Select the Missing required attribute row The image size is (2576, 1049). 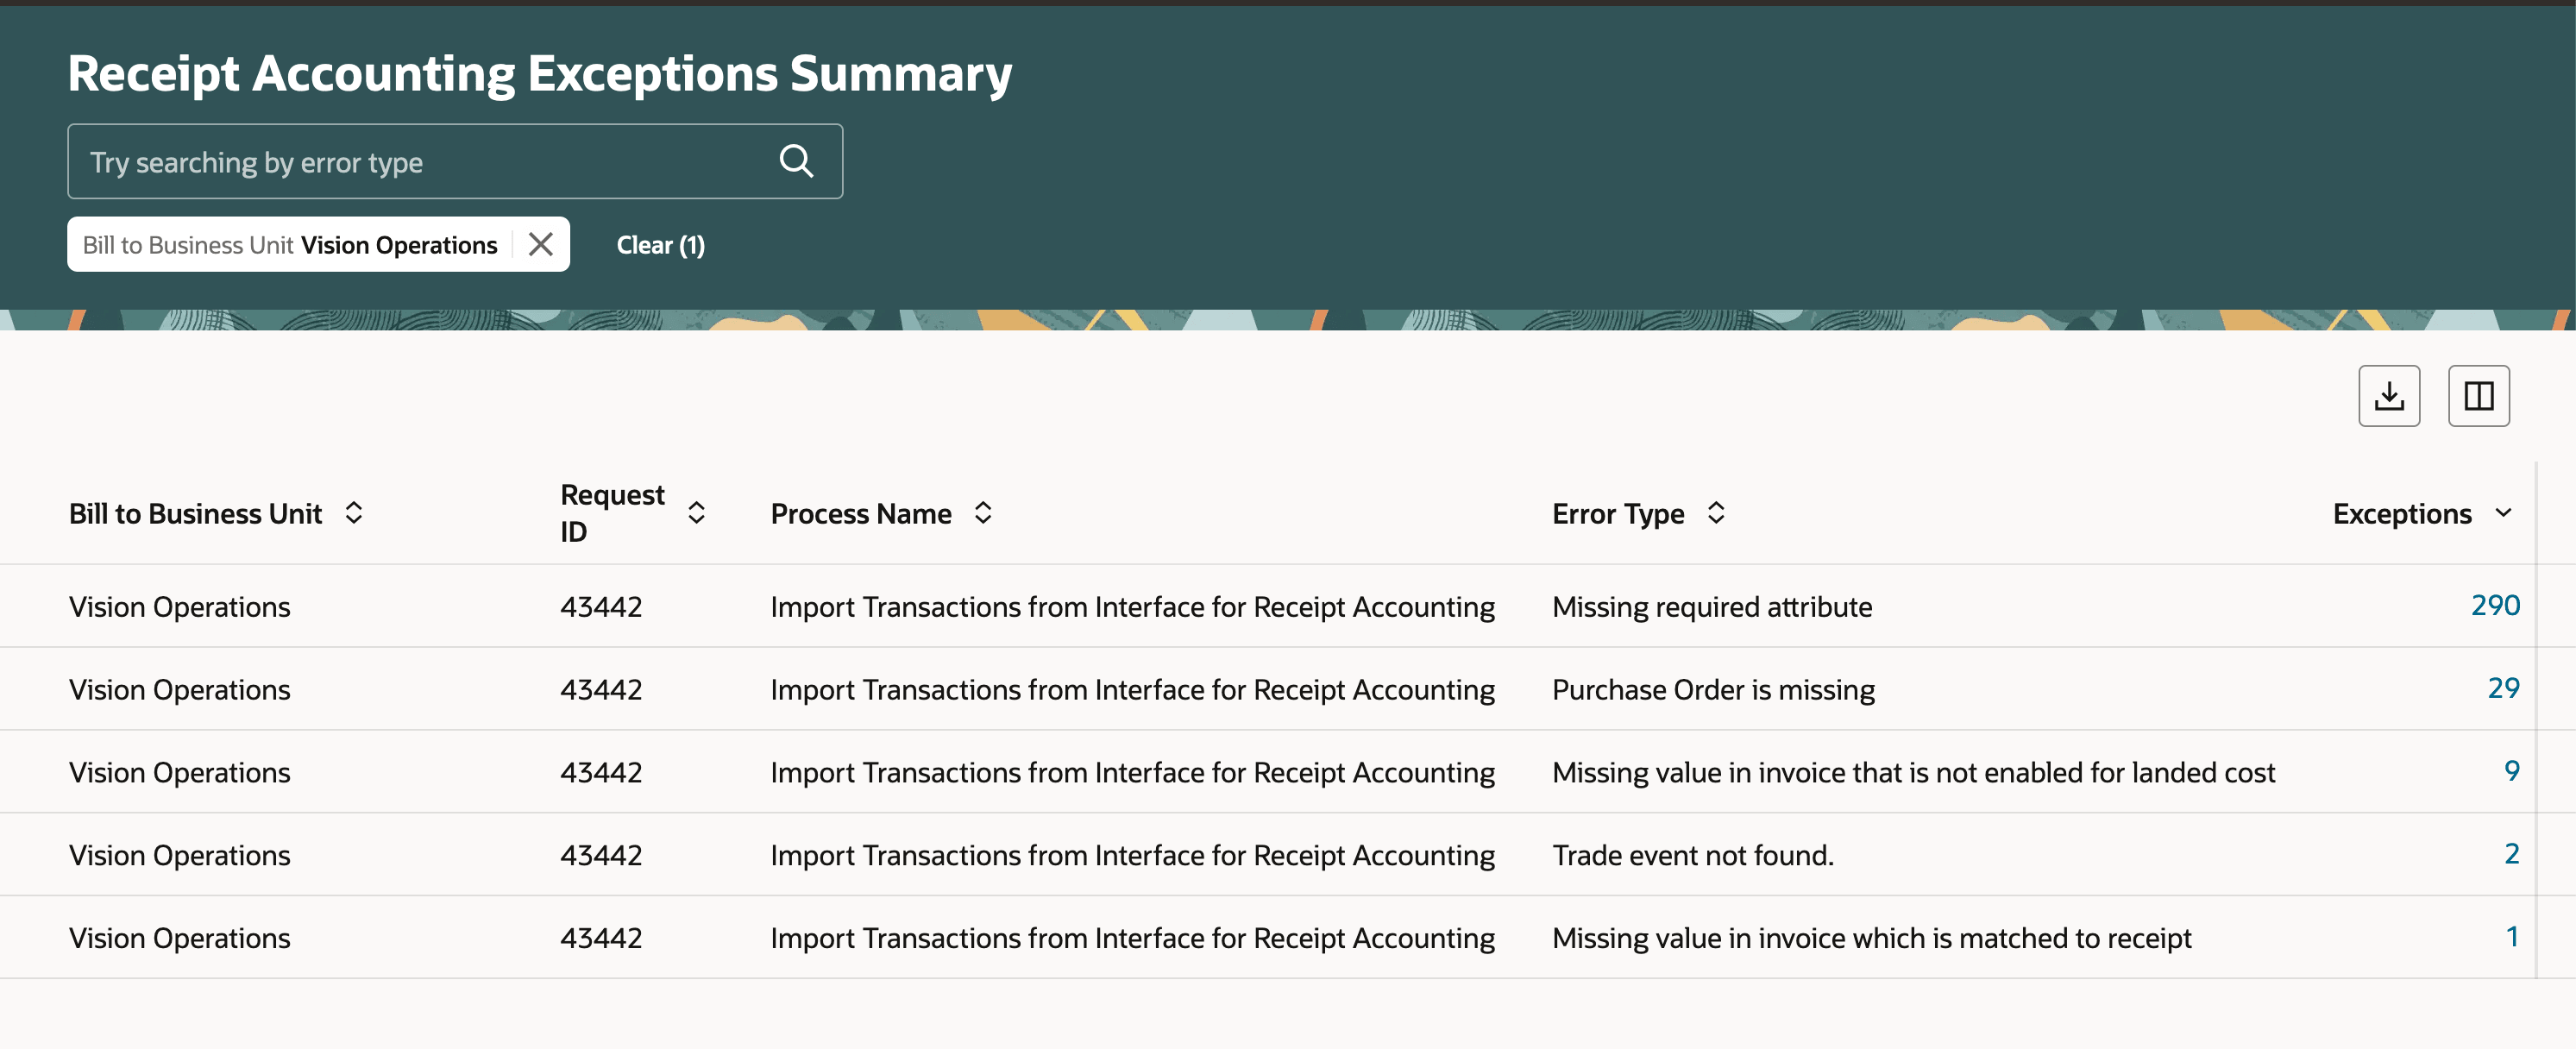(x=1711, y=607)
